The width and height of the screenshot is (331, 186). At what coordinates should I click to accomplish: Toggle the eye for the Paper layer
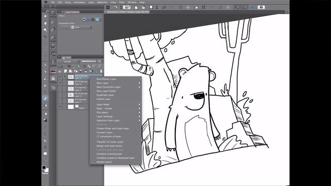pyautogui.click(x=60, y=107)
